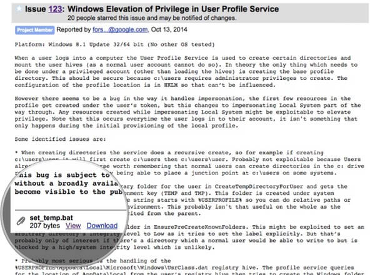Click the line containing 'UsrClass.dat registry hive'

click(x=184, y=267)
